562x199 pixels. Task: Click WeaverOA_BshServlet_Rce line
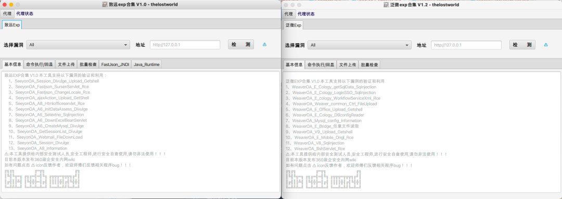[x=315, y=149]
